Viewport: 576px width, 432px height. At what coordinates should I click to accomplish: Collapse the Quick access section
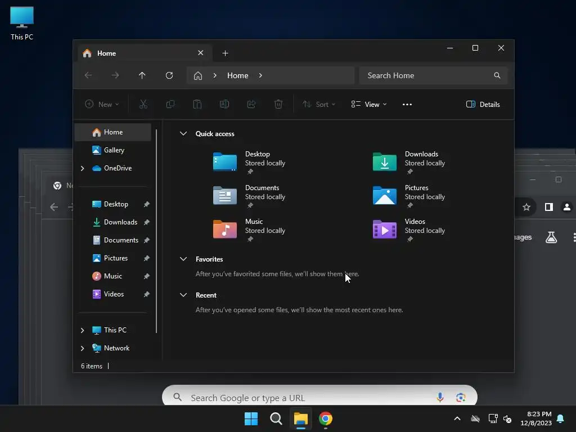[183, 134]
